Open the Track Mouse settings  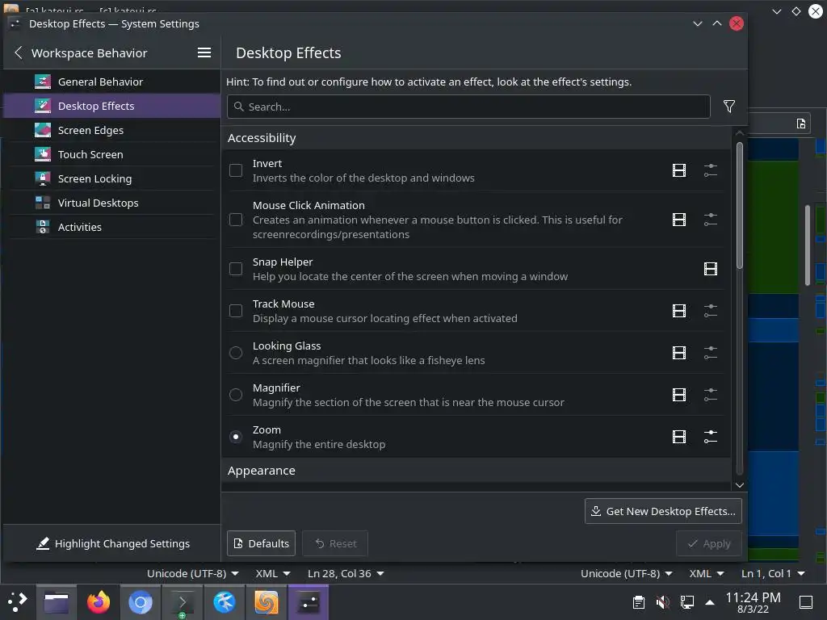click(x=711, y=311)
